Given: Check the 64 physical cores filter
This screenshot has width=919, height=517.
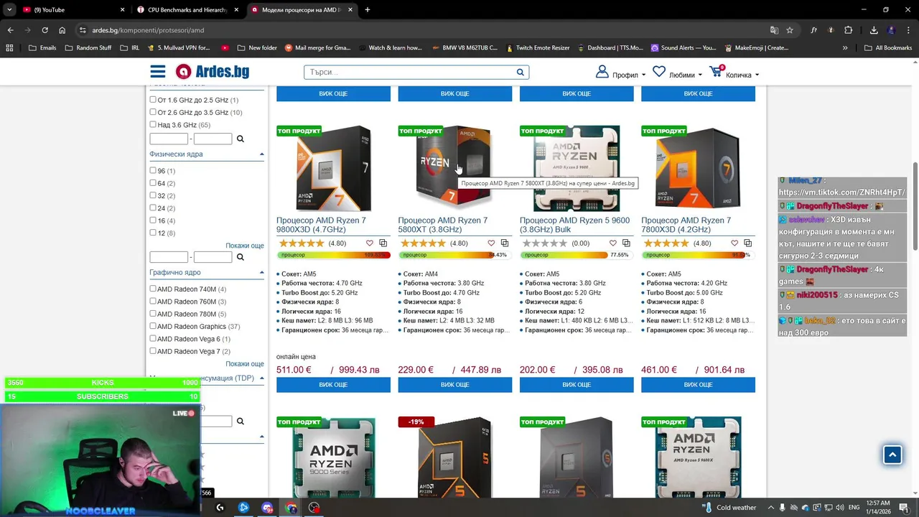Looking at the screenshot, I should pyautogui.click(x=153, y=183).
